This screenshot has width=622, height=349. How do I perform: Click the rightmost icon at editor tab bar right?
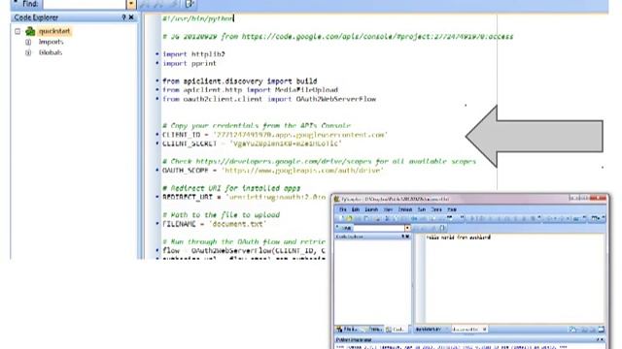pos(602,330)
